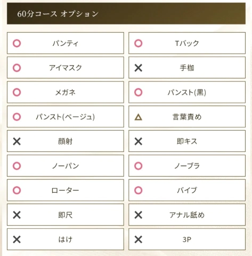Select the Tバック option text
This screenshot has height=256, width=252.
[x=187, y=43]
